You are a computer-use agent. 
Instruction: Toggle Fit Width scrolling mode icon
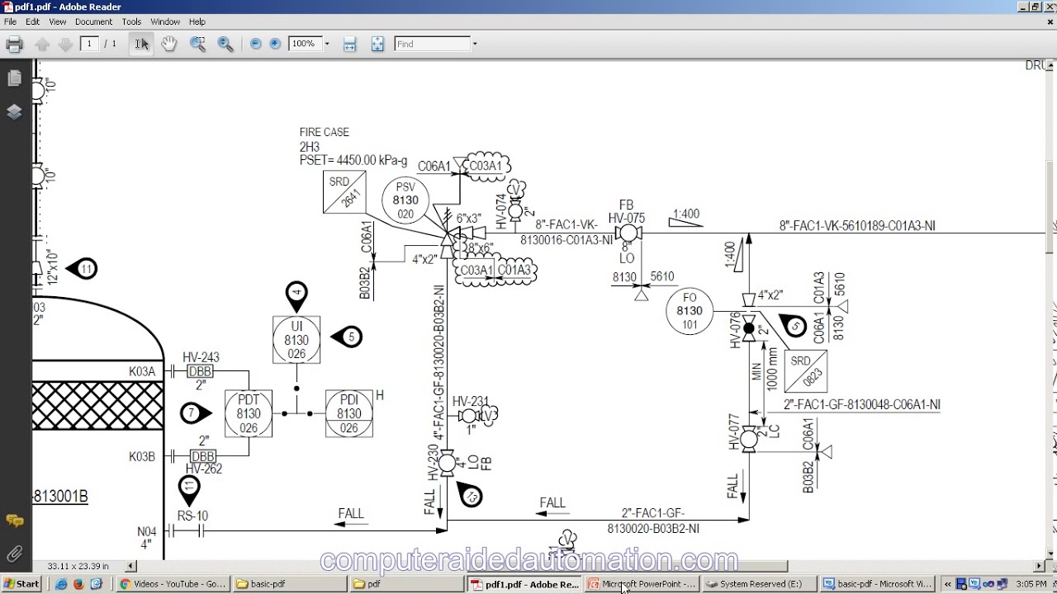click(x=349, y=45)
